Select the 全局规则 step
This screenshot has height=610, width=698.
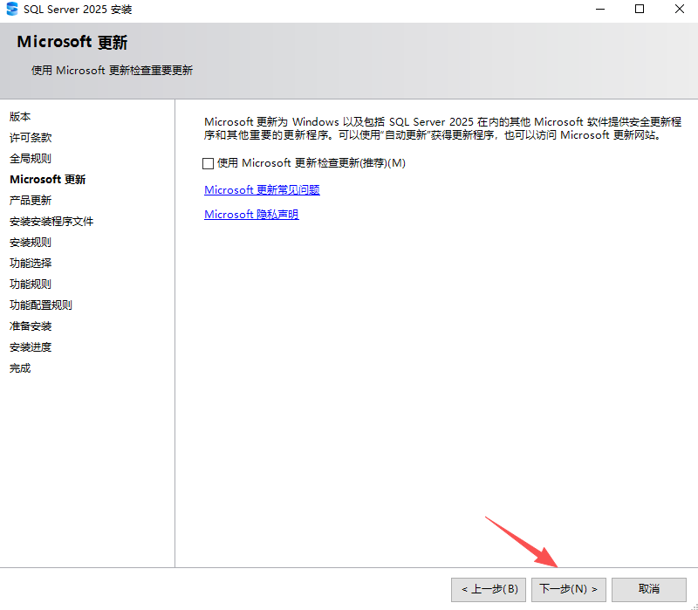coord(28,158)
